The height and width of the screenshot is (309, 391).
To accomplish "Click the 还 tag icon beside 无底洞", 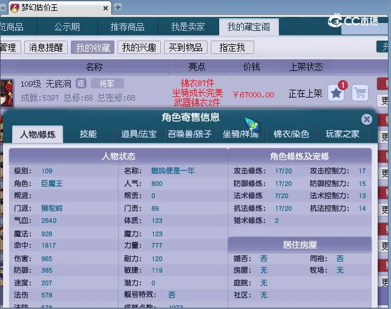I will (80, 84).
